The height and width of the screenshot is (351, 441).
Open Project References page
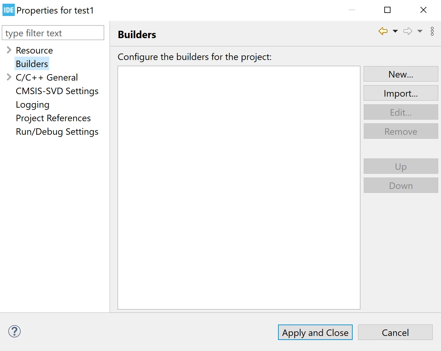pos(53,118)
